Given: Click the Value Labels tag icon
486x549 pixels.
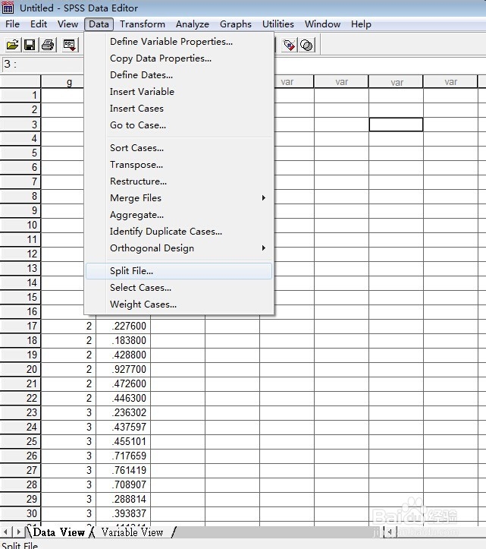Looking at the screenshot, I should (289, 45).
